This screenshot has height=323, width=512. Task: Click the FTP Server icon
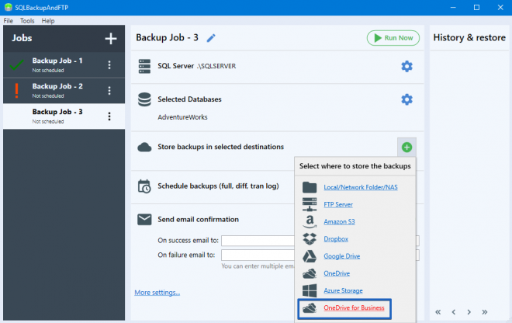coord(310,204)
